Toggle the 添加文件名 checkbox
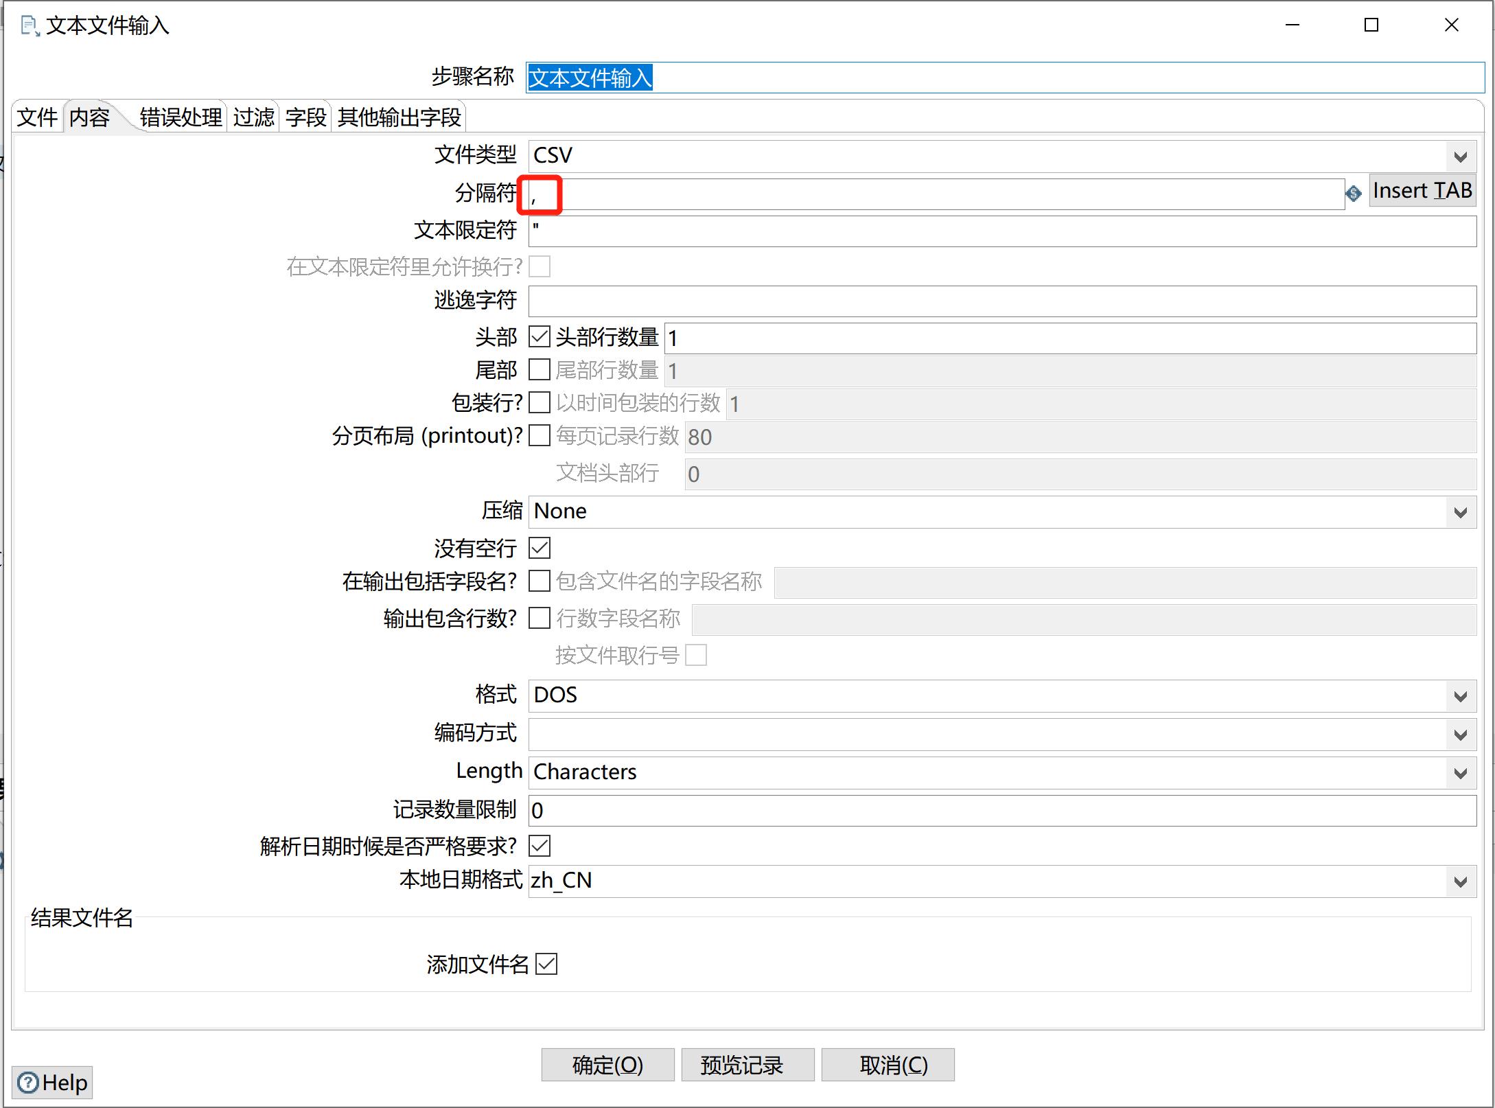The width and height of the screenshot is (1495, 1108). [x=546, y=964]
